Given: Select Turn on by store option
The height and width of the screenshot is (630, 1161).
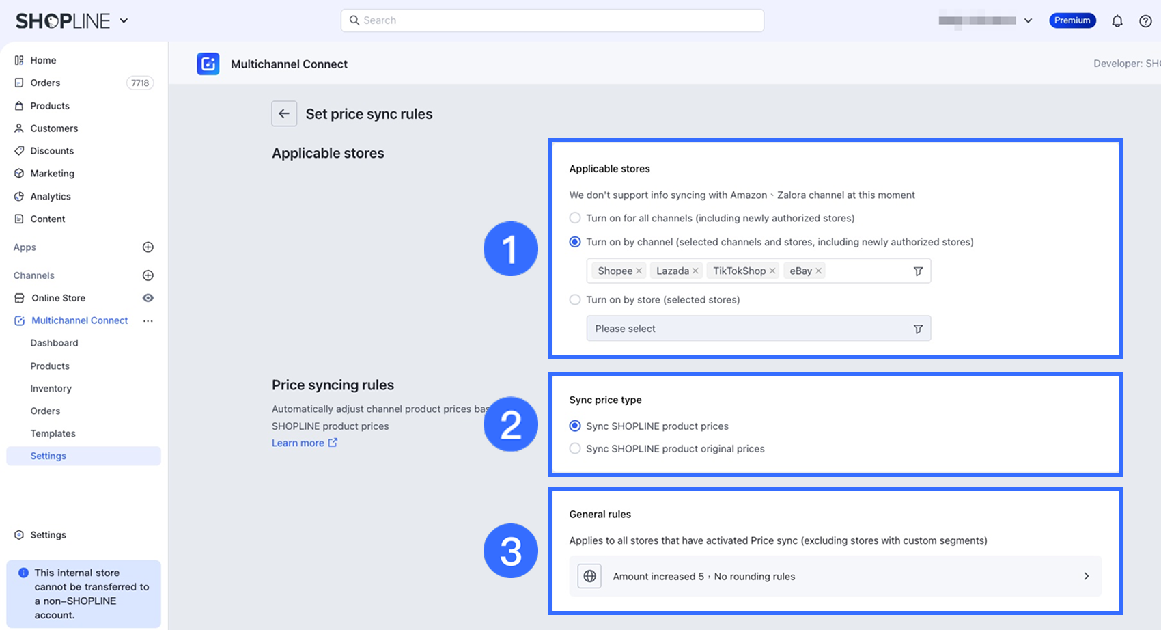Looking at the screenshot, I should click(x=575, y=300).
